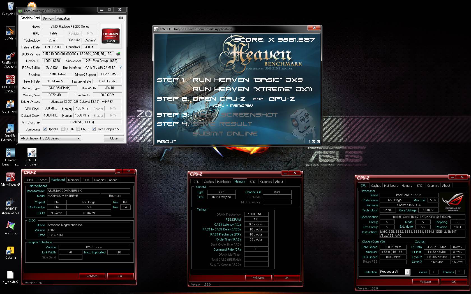Image resolution: width=471 pixels, height=294 pixels.
Task: Select the Graphics Card tab in GPU-Z
Action: [x=30, y=18]
